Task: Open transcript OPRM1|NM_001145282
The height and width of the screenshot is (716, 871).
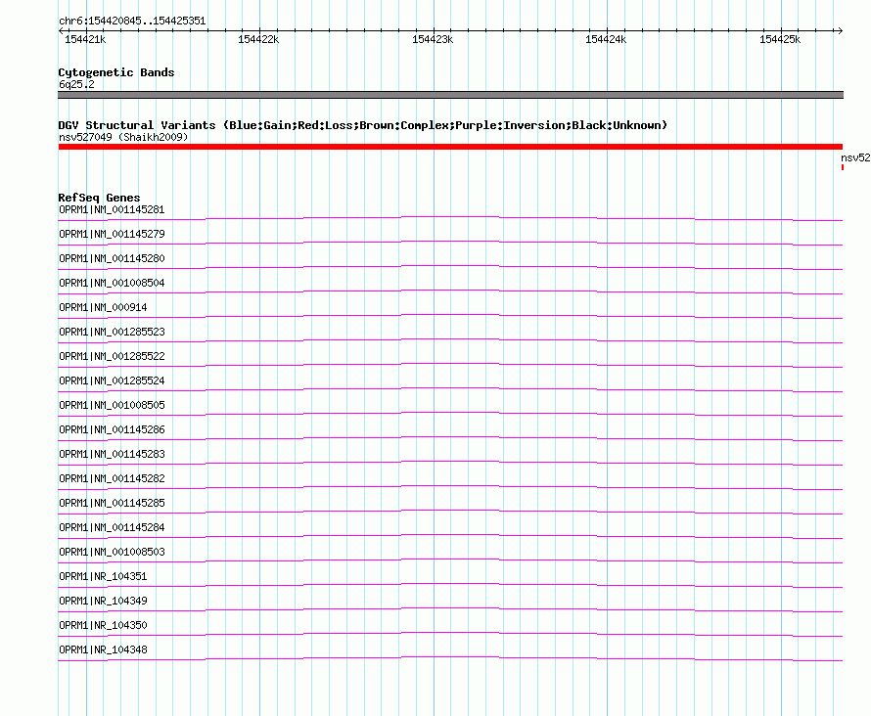Action: pyautogui.click(x=112, y=478)
